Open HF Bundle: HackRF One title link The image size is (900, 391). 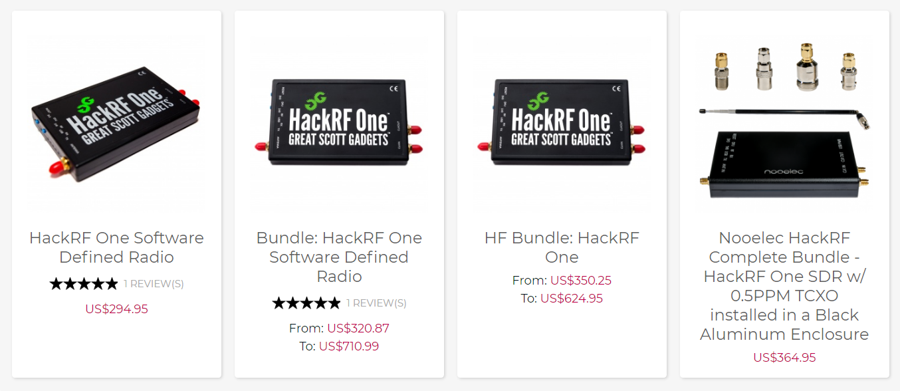(x=562, y=247)
